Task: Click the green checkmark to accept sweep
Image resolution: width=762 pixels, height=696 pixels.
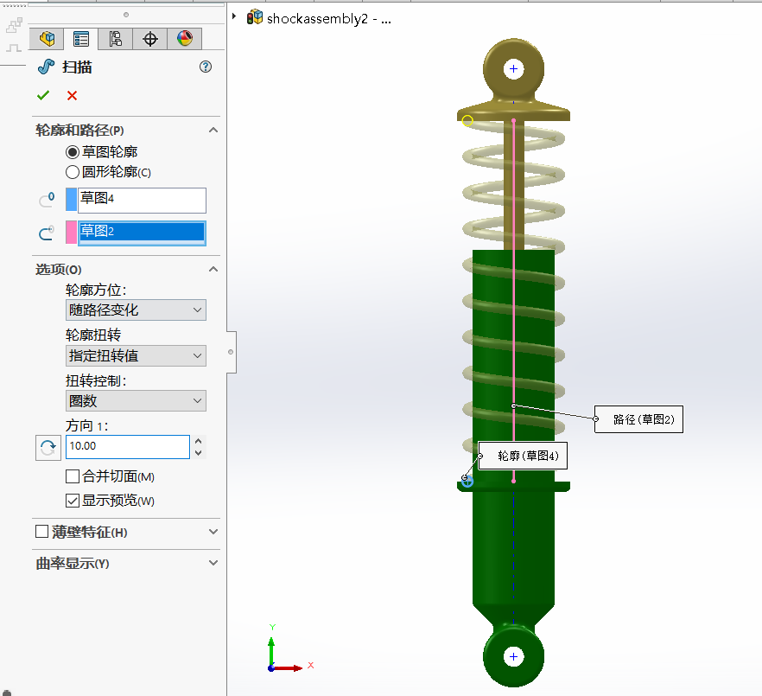Action: coord(43,96)
